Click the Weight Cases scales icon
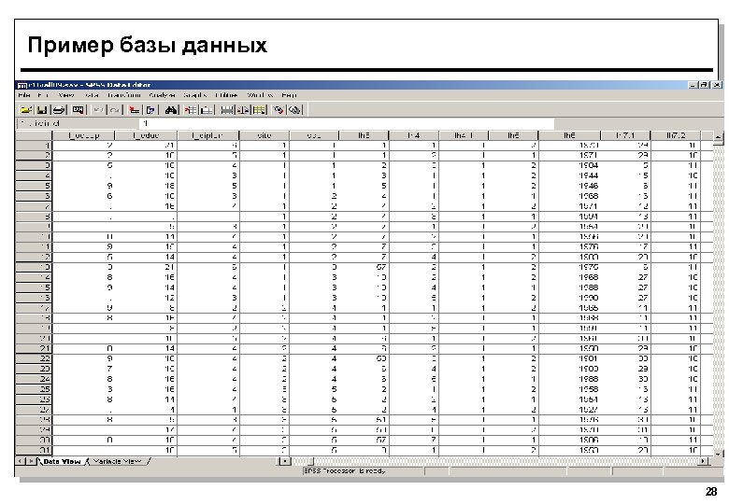Image resolution: width=729 pixels, height=504 pixels. (x=244, y=110)
